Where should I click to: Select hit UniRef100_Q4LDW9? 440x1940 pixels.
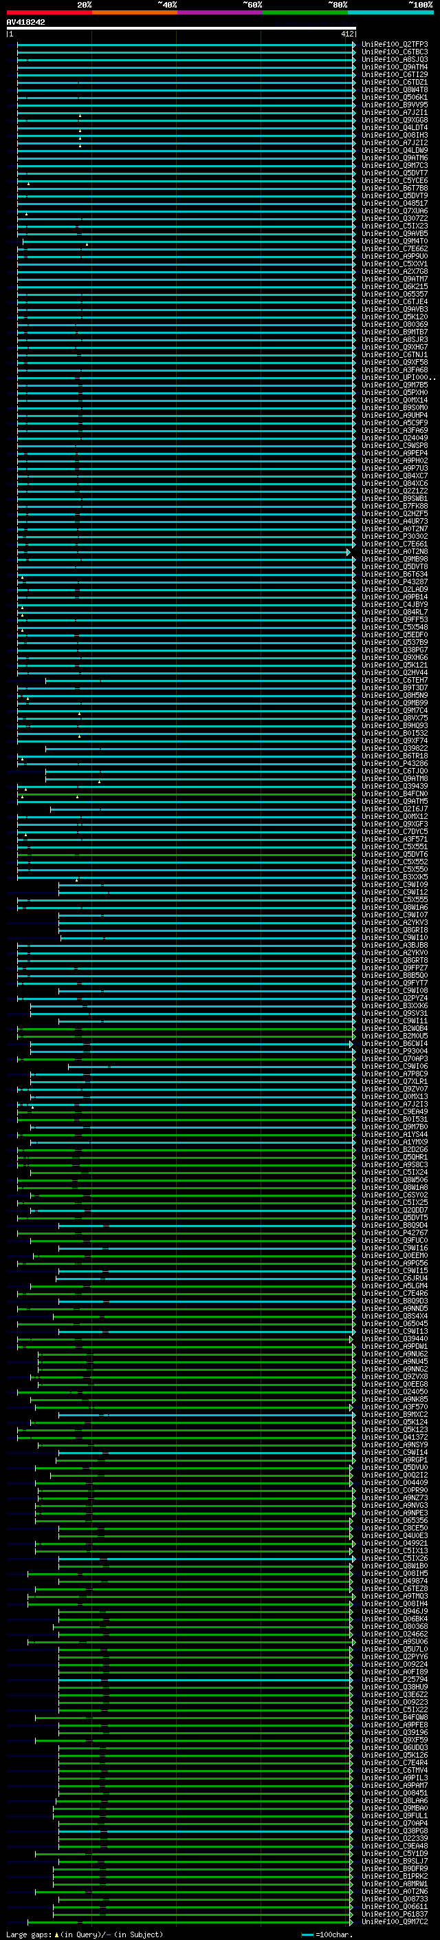[395, 150]
